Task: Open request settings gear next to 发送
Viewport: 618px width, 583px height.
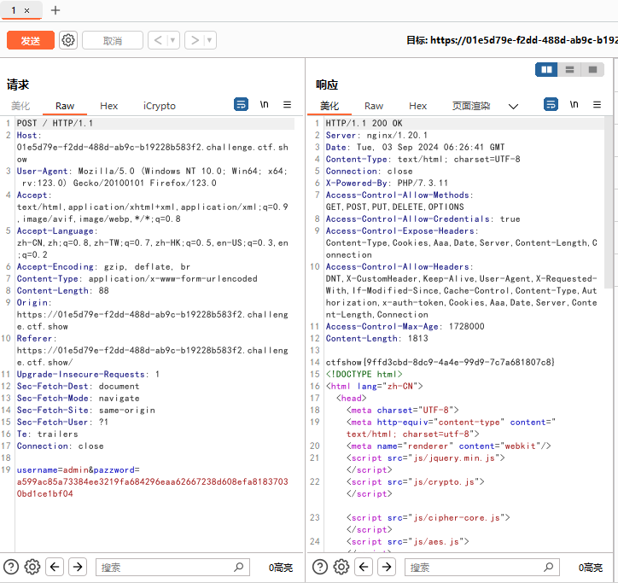Action: click(x=68, y=40)
